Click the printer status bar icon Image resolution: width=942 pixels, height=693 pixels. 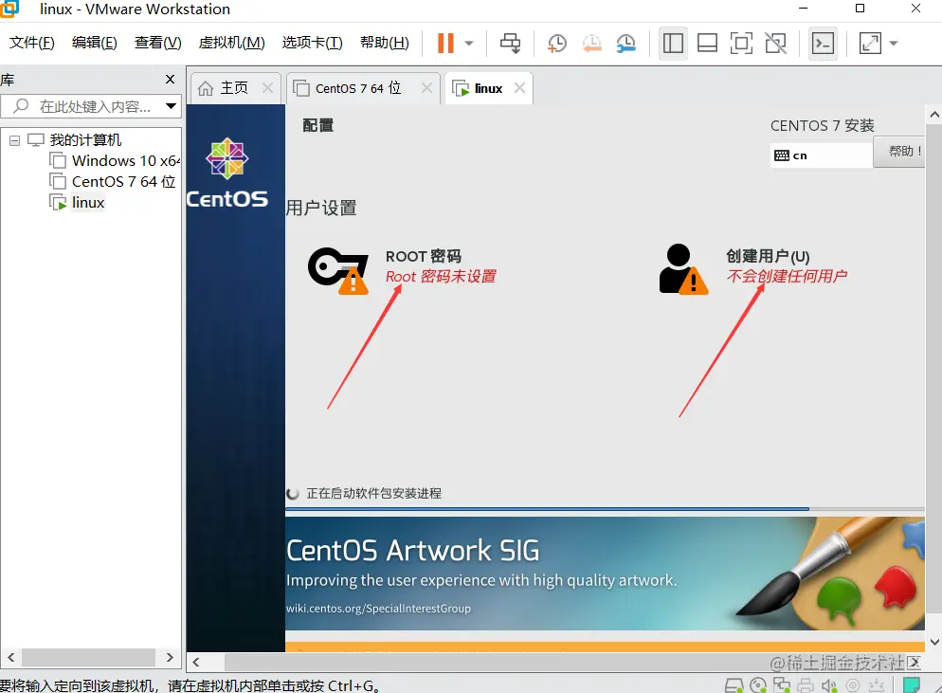[805, 685]
